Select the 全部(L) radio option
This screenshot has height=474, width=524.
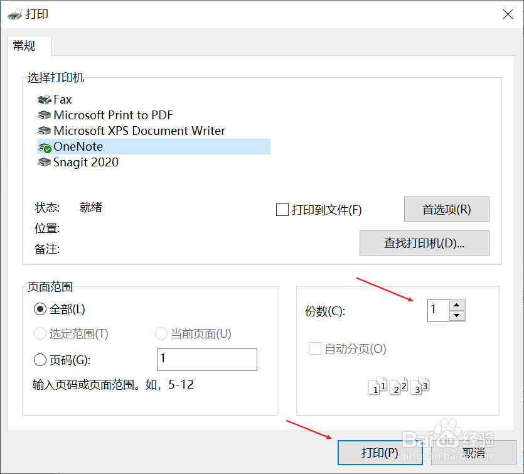(40, 310)
